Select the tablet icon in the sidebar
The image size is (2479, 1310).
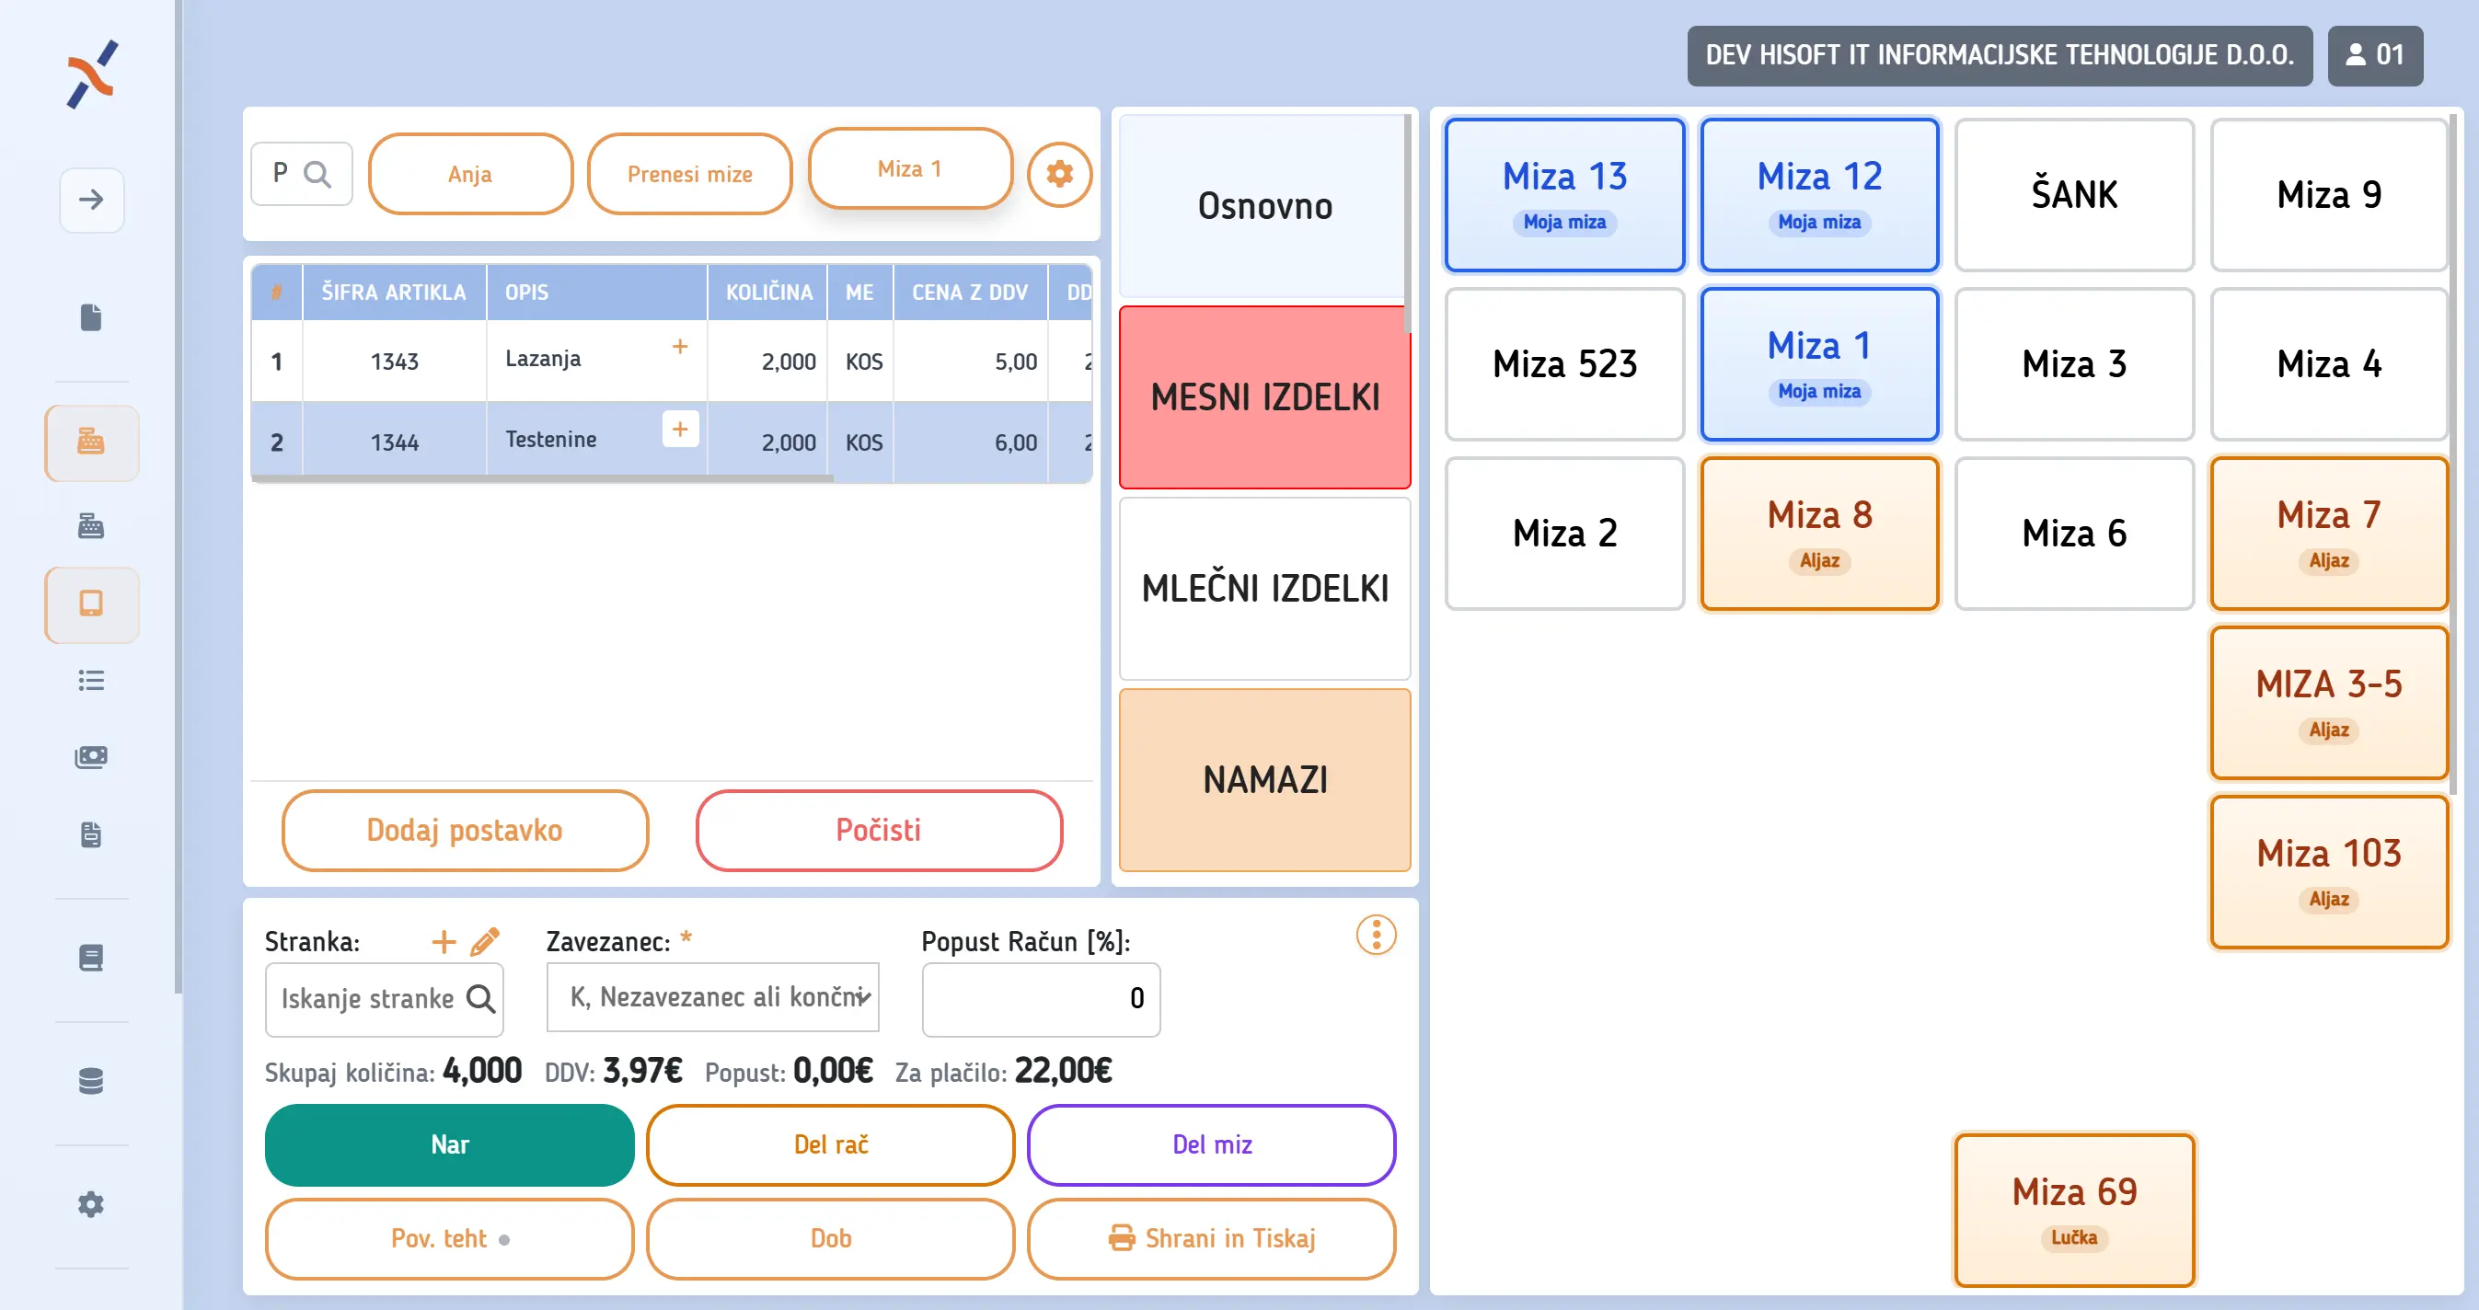point(91,604)
